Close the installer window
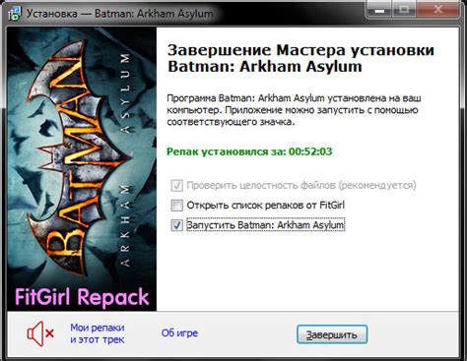 pos(437,10)
